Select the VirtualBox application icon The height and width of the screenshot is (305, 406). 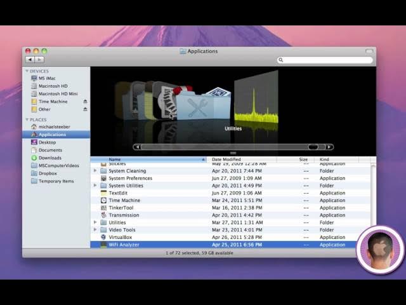[103, 237]
